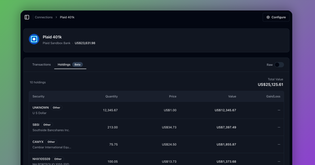Click the gear icon in Configure
315x165 pixels.
click(268, 17)
